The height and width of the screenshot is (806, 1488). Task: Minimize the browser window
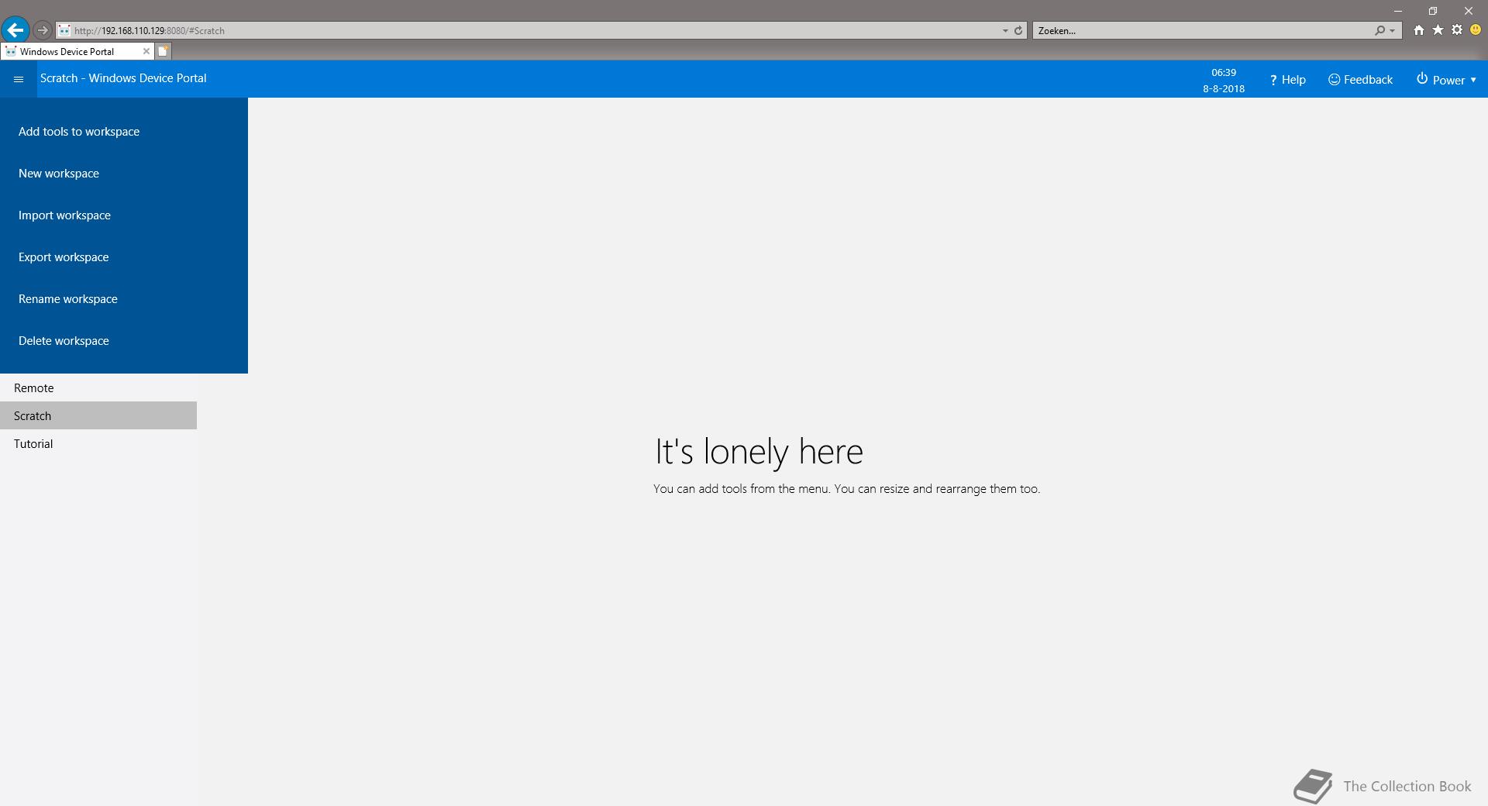tap(1398, 11)
